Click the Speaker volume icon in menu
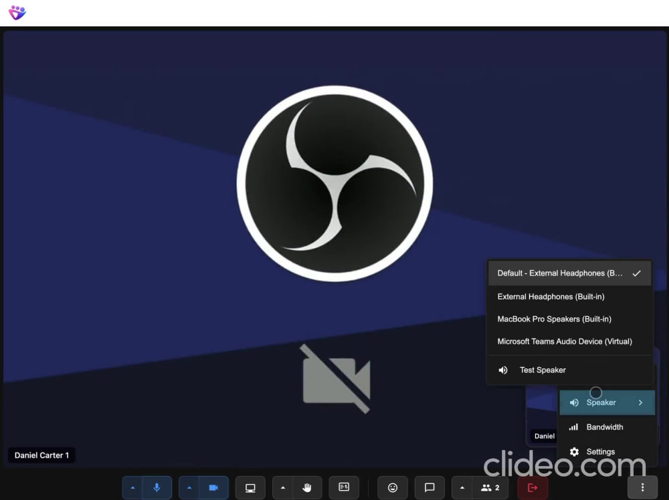669x500 pixels. pos(574,402)
